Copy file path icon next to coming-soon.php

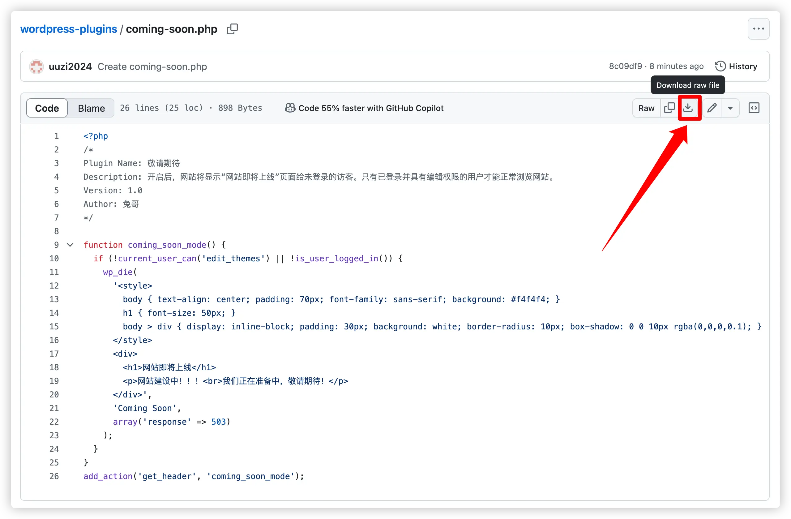coord(232,29)
